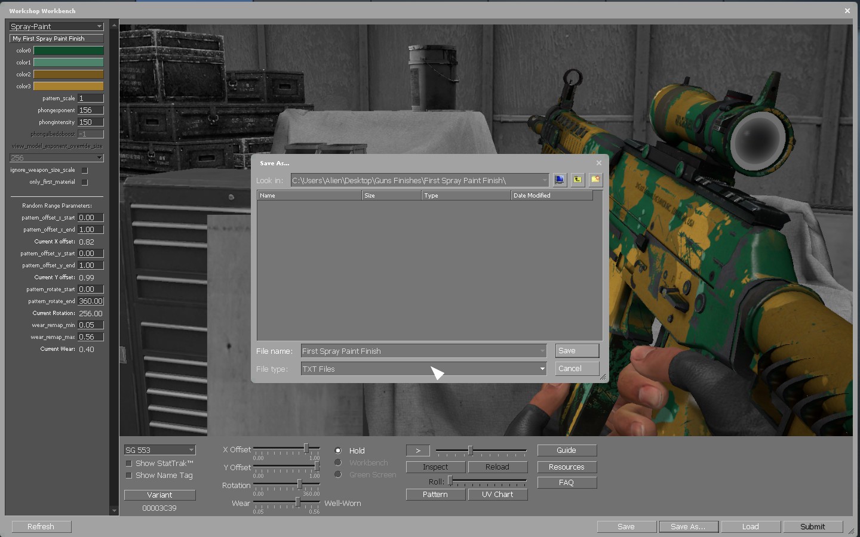Open the view model exponent size dropdown showing 256
860x537 pixels.
pos(57,158)
